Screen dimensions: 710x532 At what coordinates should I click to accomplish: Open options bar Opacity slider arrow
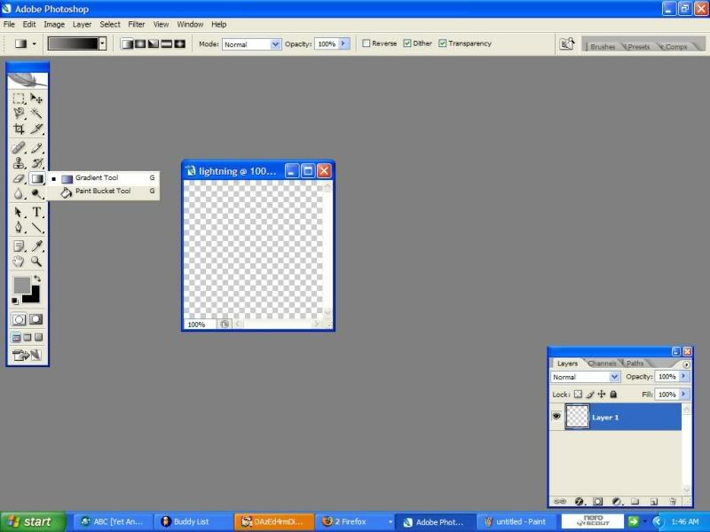[x=343, y=43]
